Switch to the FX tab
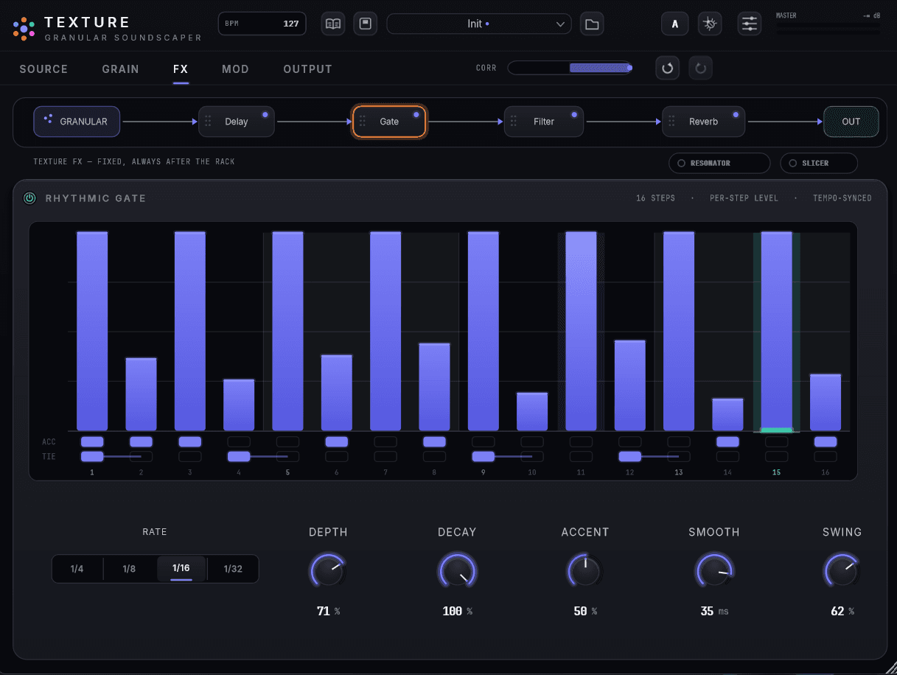 (181, 69)
